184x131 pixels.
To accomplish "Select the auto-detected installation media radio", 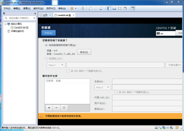I will click(x=46, y=45).
